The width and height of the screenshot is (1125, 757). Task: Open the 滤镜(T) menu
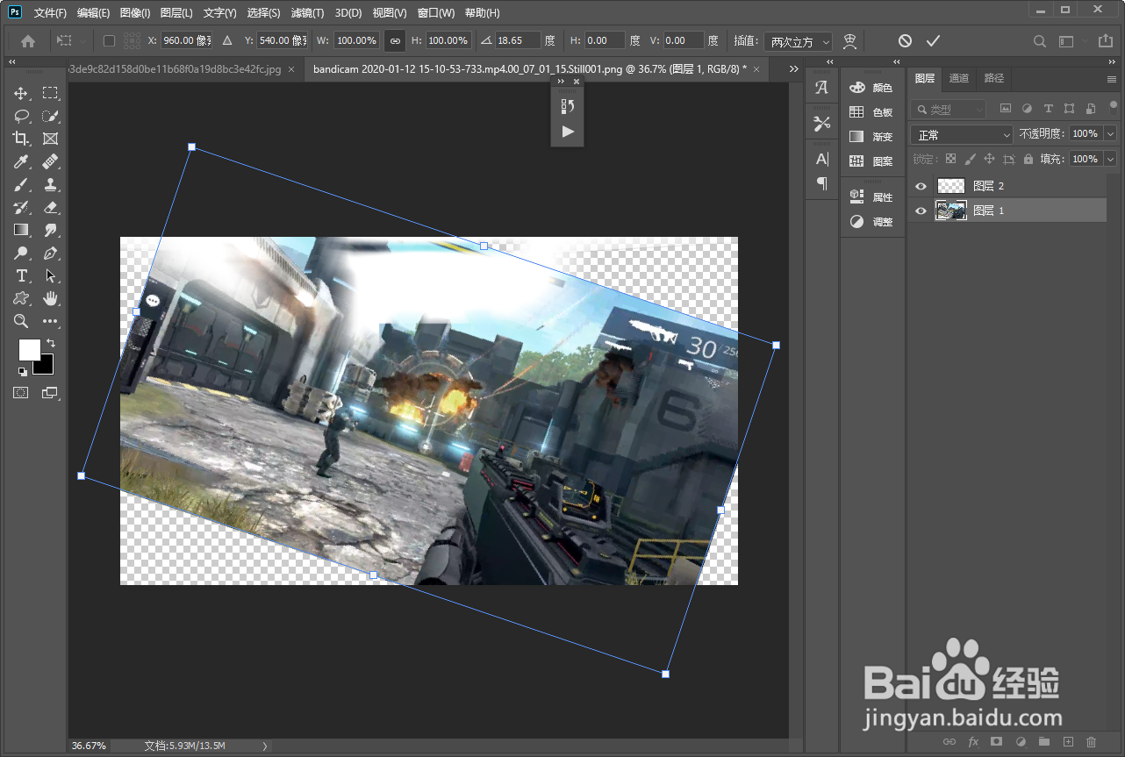307,13
